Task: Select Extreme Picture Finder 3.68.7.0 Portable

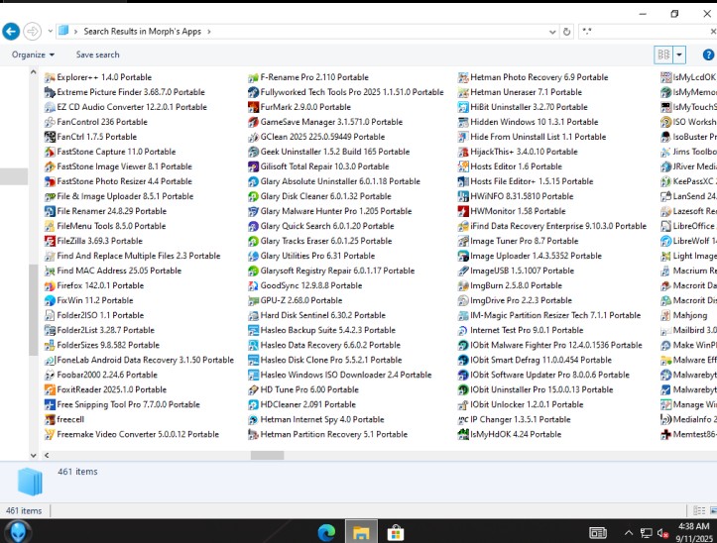Action: [125, 92]
